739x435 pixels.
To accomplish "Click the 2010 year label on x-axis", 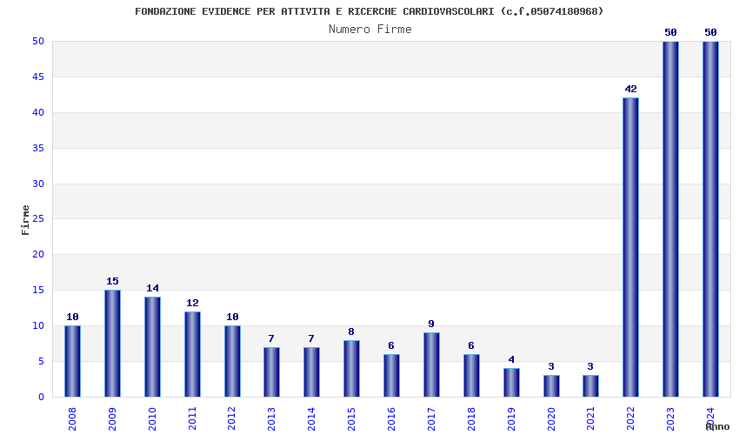I will (153, 419).
